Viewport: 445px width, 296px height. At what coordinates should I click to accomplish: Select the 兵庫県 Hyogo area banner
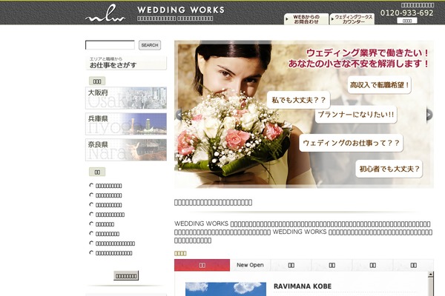click(x=126, y=124)
